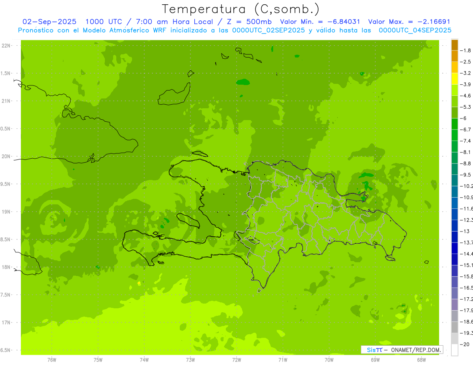Click the '-10.2' colorbar value
This screenshot has width=473, height=365.
coord(467,186)
